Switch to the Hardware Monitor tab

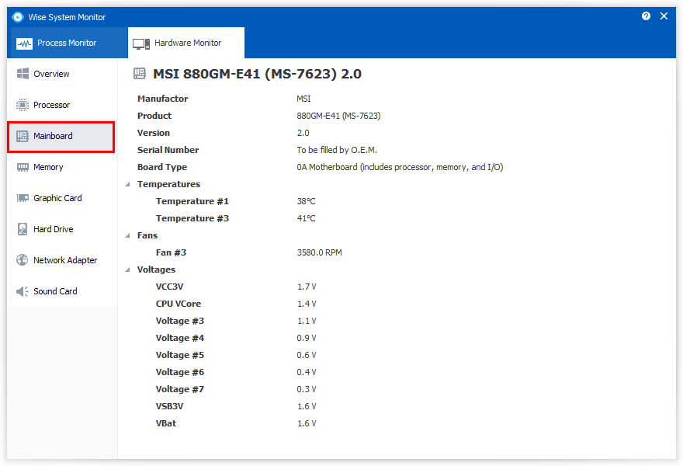[185, 43]
